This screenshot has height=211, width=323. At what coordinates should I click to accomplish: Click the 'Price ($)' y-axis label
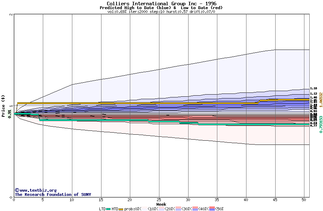tap(3, 106)
